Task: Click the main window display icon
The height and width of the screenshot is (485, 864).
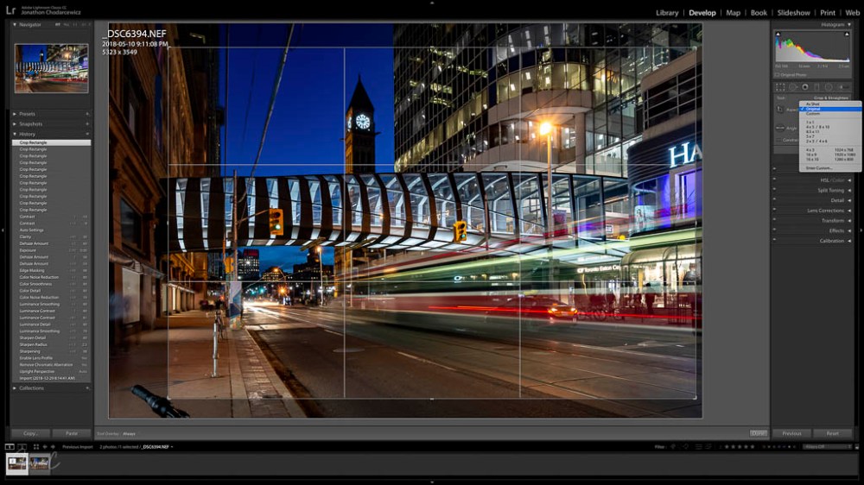Action: [x=10, y=447]
